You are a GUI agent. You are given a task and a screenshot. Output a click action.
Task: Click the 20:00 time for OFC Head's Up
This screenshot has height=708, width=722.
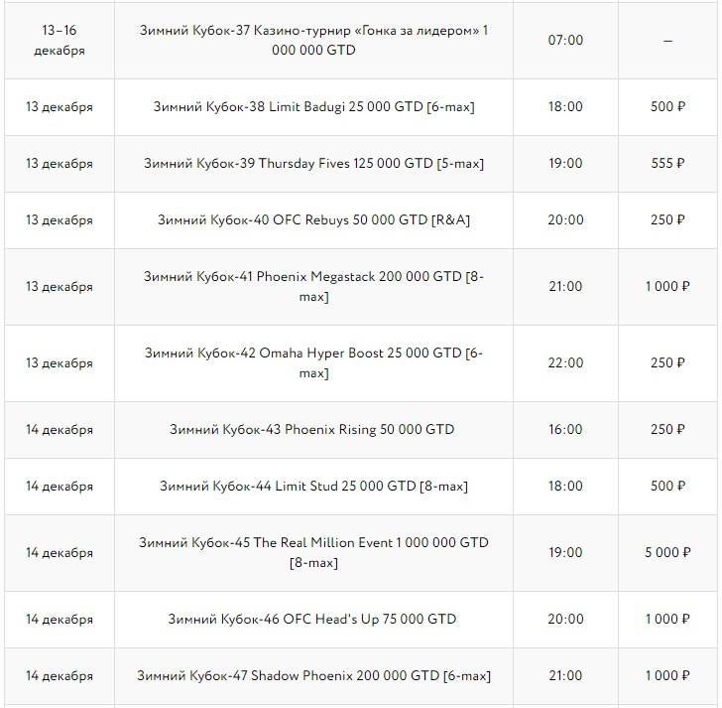pyautogui.click(x=565, y=619)
